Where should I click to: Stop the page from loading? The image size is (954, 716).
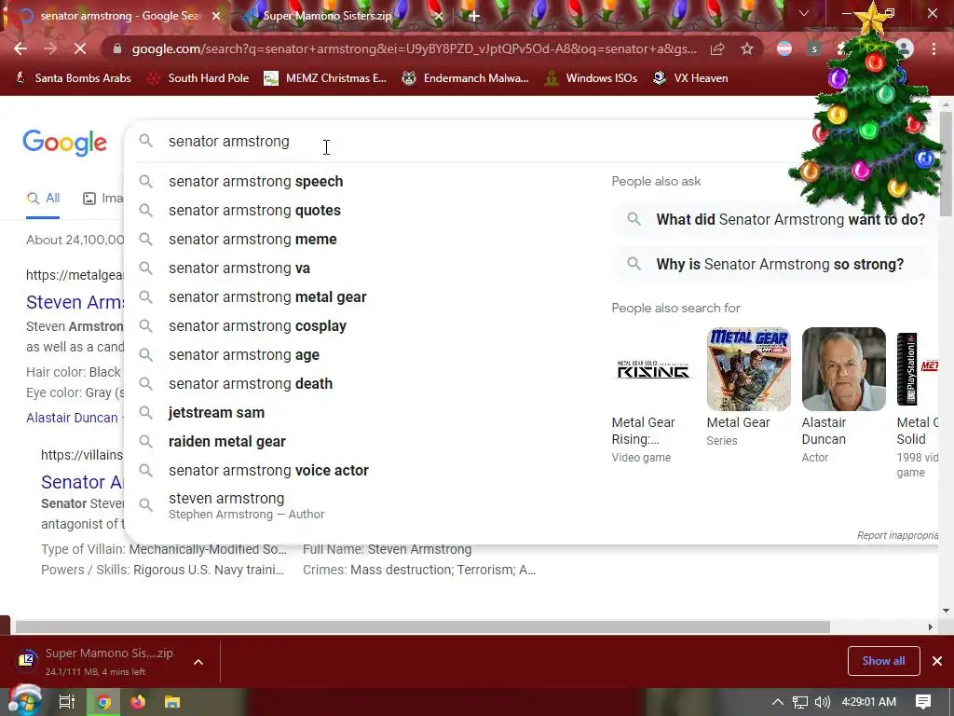pos(80,48)
